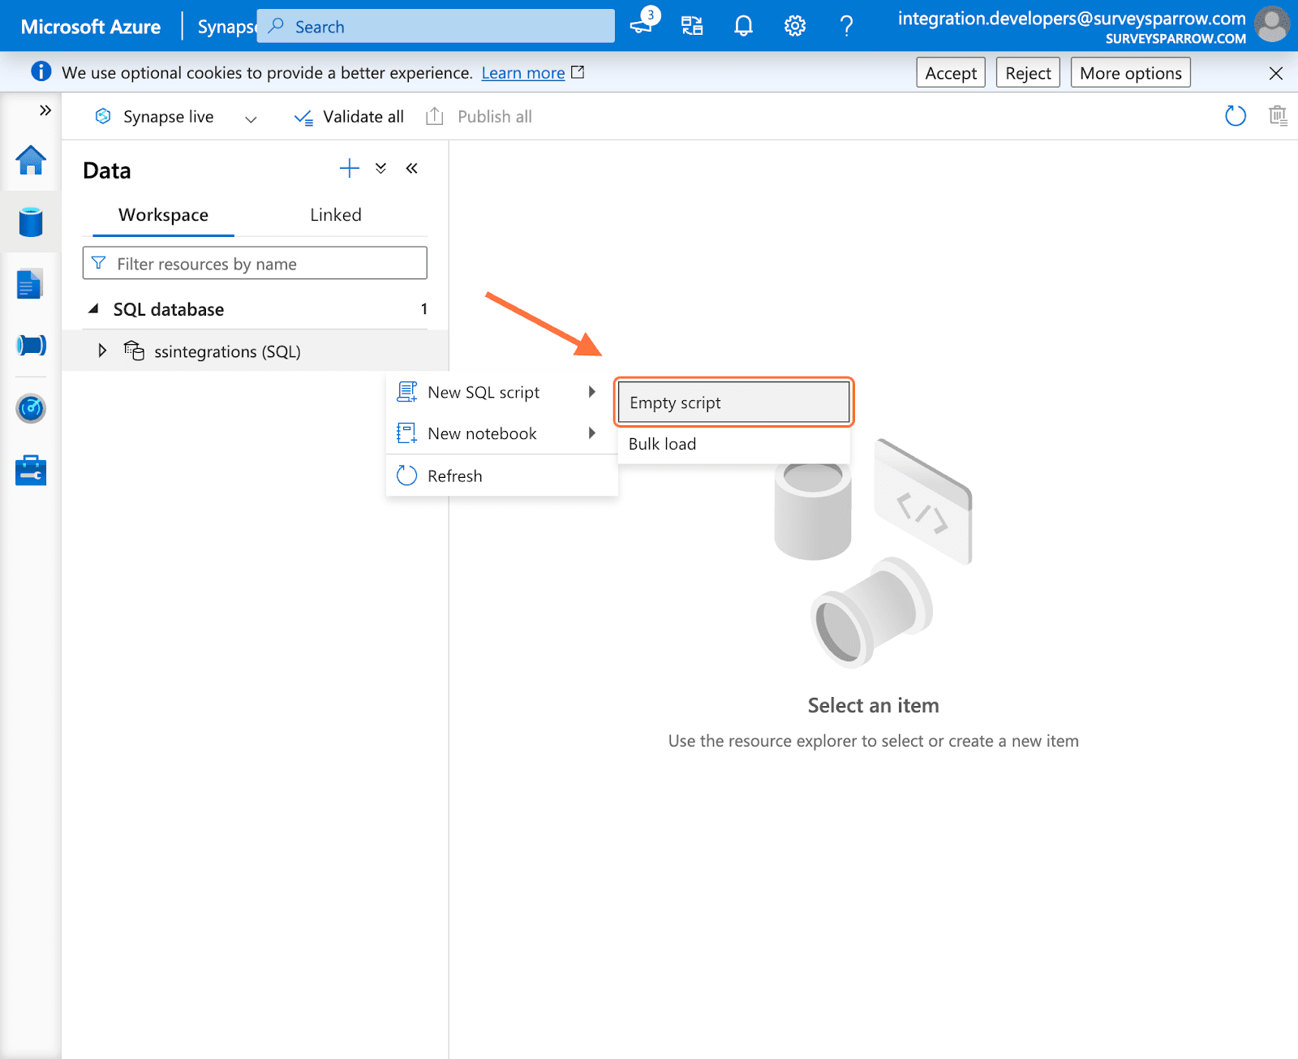The image size is (1298, 1059).
Task: Expand the ssintegrations (SQL) database node
Action: pyautogui.click(x=102, y=351)
